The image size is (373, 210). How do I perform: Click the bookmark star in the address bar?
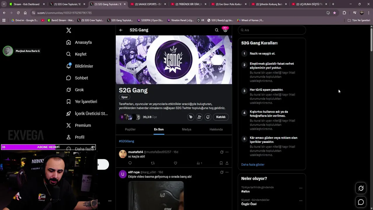coord(335,13)
